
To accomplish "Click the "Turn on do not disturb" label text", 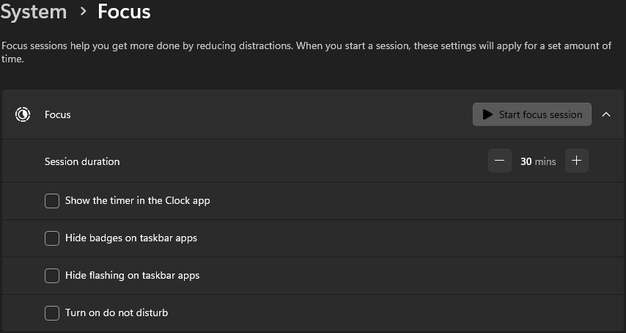I will [117, 313].
